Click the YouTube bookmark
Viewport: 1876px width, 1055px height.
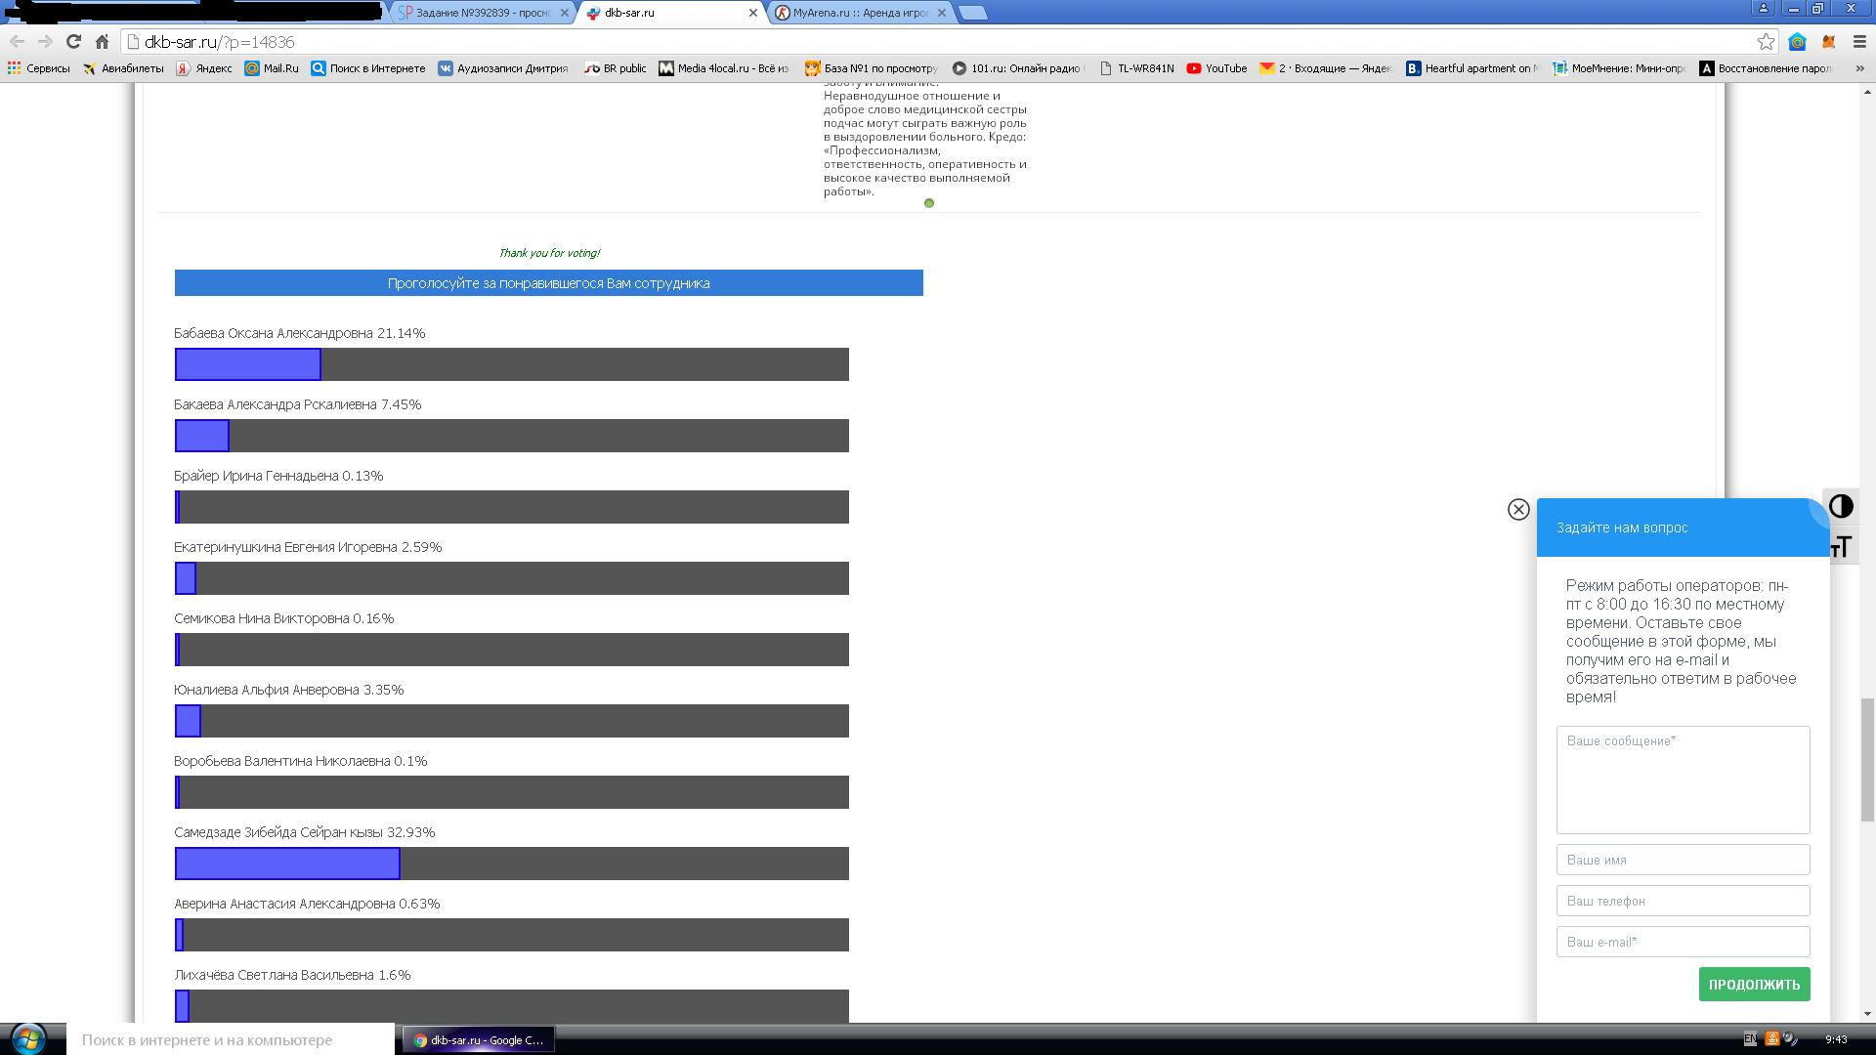pyautogui.click(x=1216, y=68)
